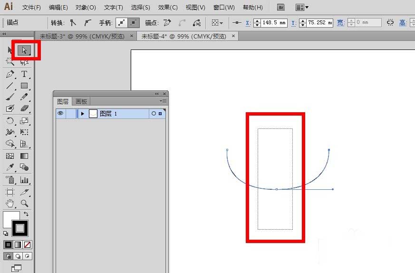Click the X coordinate value field
This screenshot has height=273, width=415.
[274, 23]
